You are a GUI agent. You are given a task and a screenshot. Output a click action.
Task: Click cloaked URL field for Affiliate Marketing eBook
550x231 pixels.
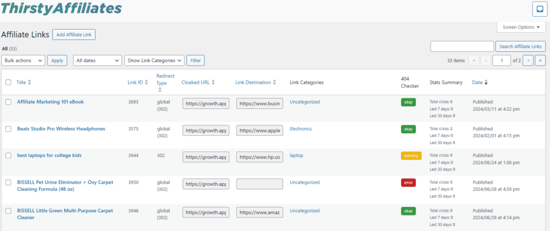(x=206, y=104)
